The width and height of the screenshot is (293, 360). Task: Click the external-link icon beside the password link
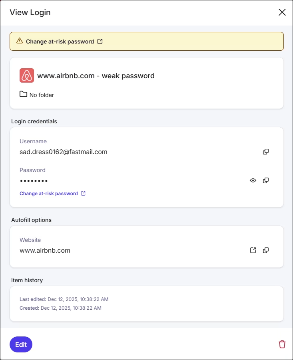(x=83, y=193)
